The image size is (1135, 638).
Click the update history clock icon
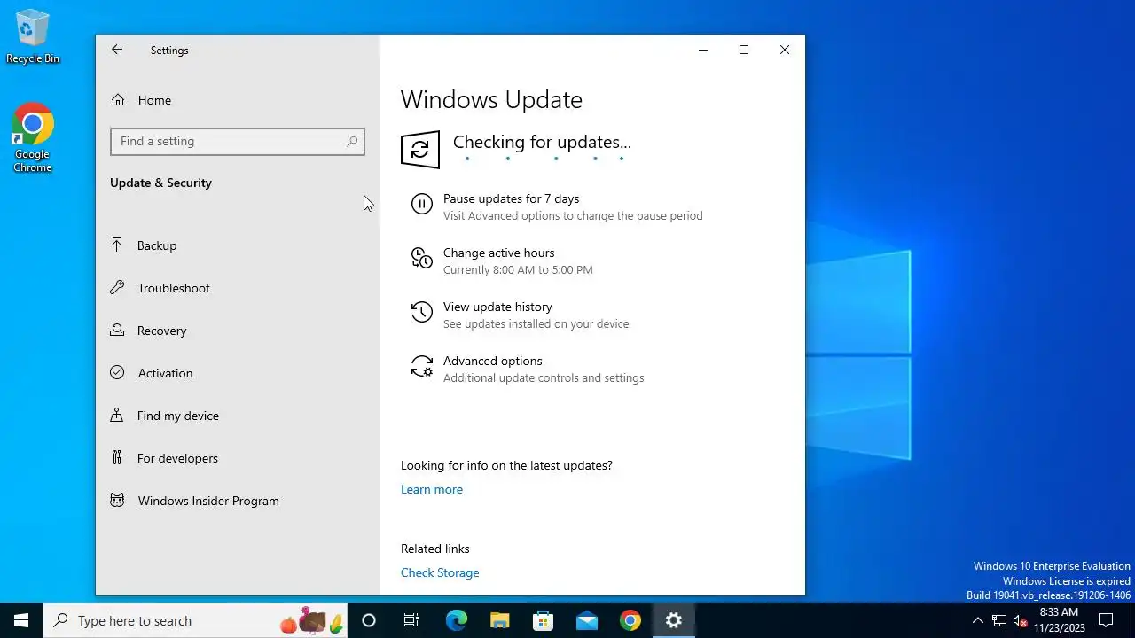coord(422,312)
